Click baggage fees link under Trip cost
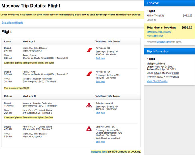Viewport: 195px width, 155px height. 164,42
